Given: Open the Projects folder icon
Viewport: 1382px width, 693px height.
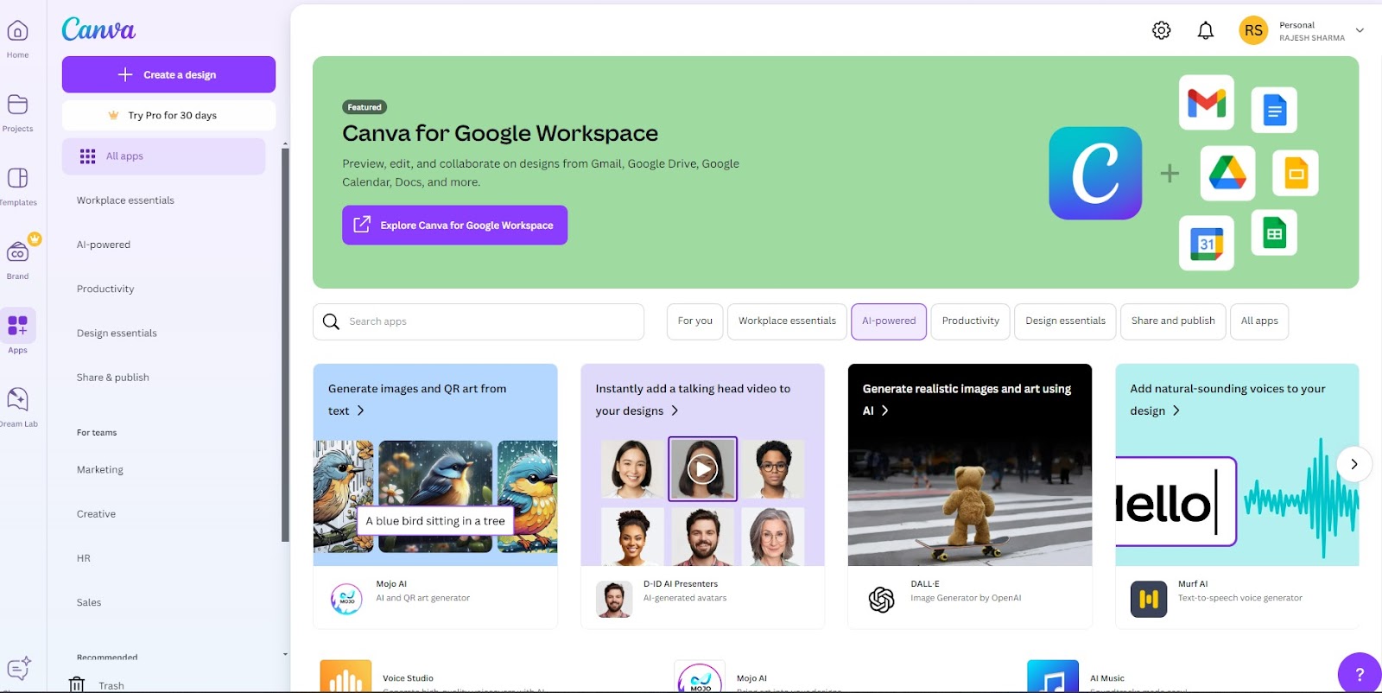Looking at the screenshot, I should 17,105.
